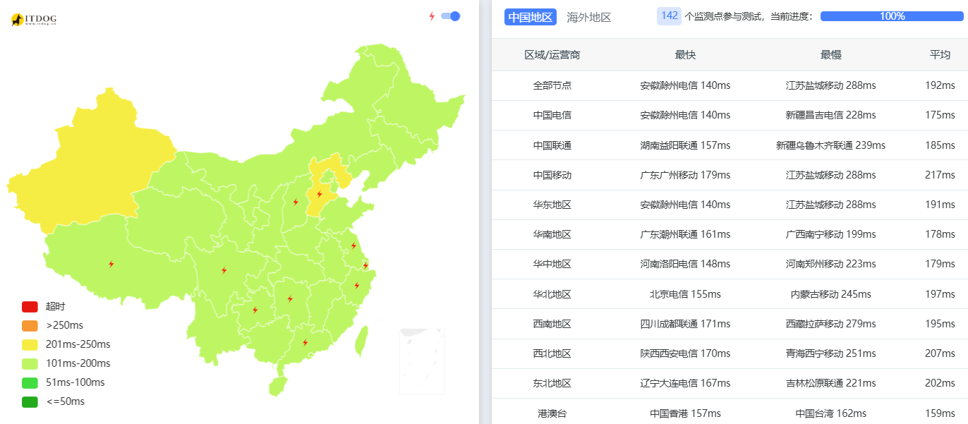
Task: Click the 中国台湾 162ms cell
Action: click(x=831, y=413)
